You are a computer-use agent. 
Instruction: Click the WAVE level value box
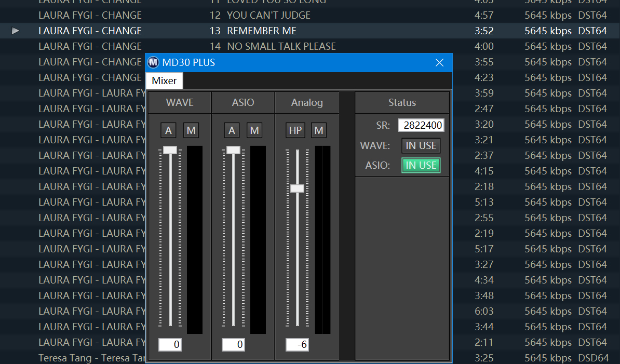coord(170,344)
